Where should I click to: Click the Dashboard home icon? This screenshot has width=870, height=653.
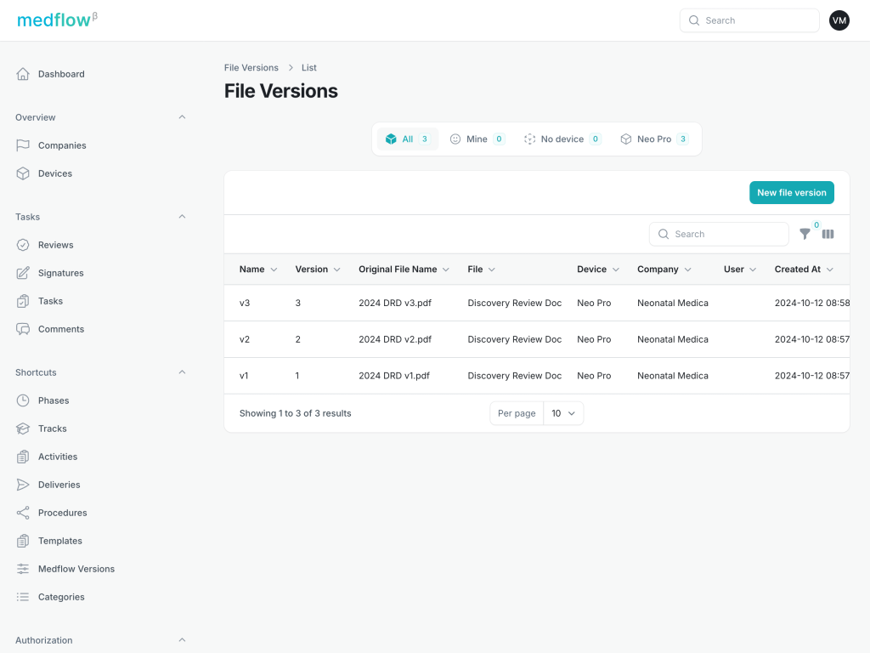(23, 74)
